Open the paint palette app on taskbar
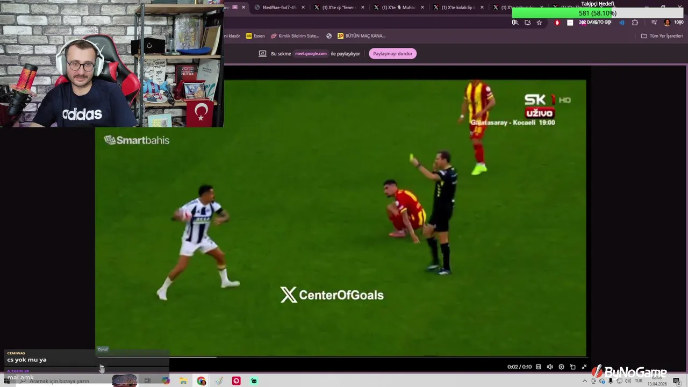This screenshot has height=387, width=688. click(219, 381)
